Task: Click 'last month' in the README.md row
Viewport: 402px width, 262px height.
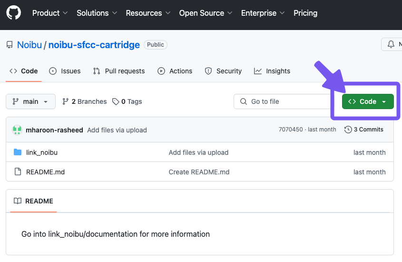Action: pos(370,172)
